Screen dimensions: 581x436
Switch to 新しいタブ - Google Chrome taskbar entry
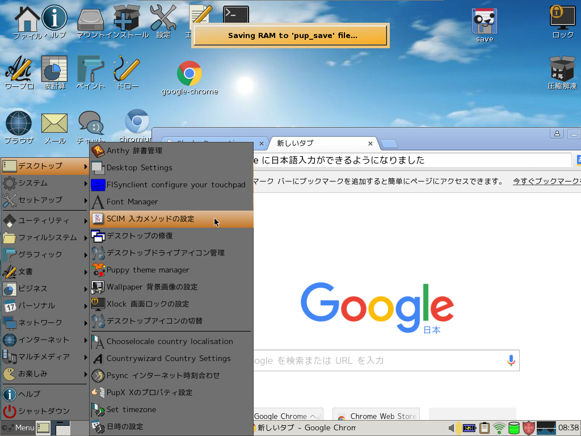tap(305, 428)
